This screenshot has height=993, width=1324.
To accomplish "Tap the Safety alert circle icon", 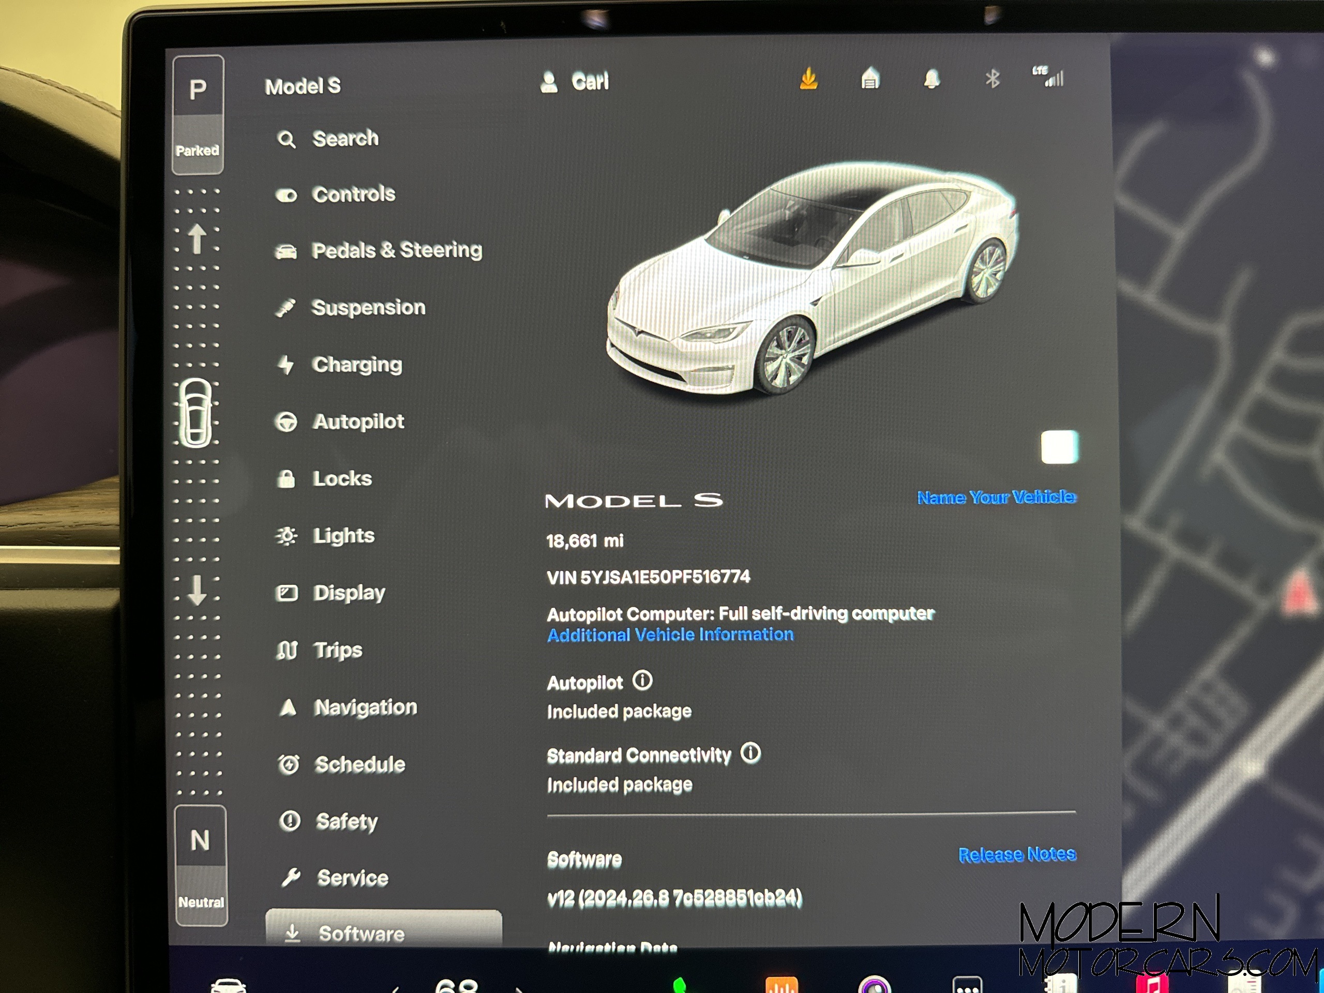I will point(290,821).
